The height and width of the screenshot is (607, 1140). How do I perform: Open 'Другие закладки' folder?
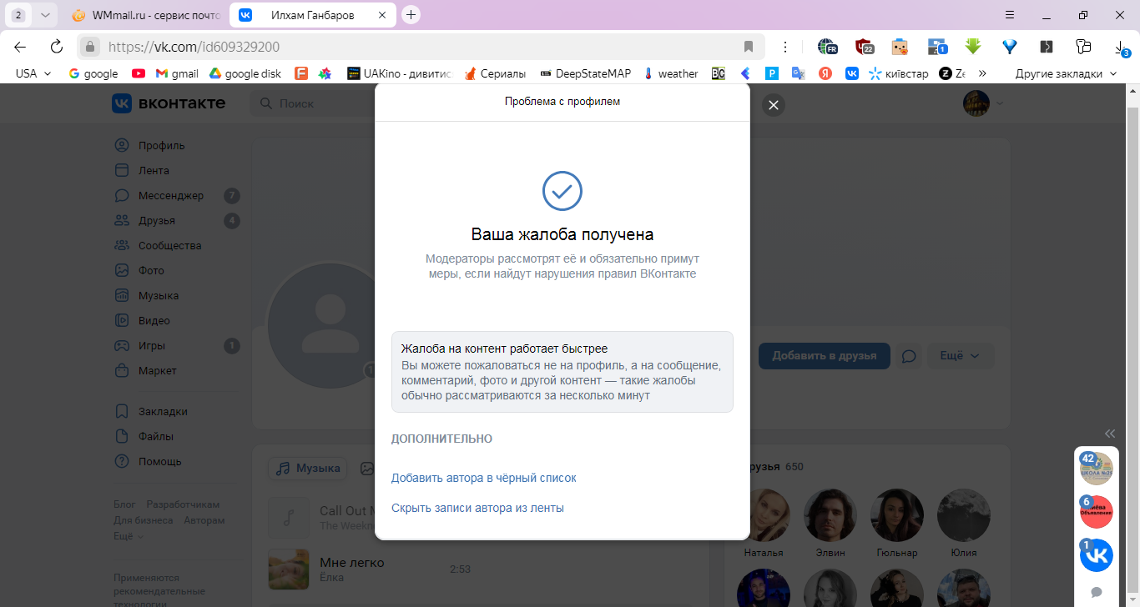pyautogui.click(x=1066, y=73)
